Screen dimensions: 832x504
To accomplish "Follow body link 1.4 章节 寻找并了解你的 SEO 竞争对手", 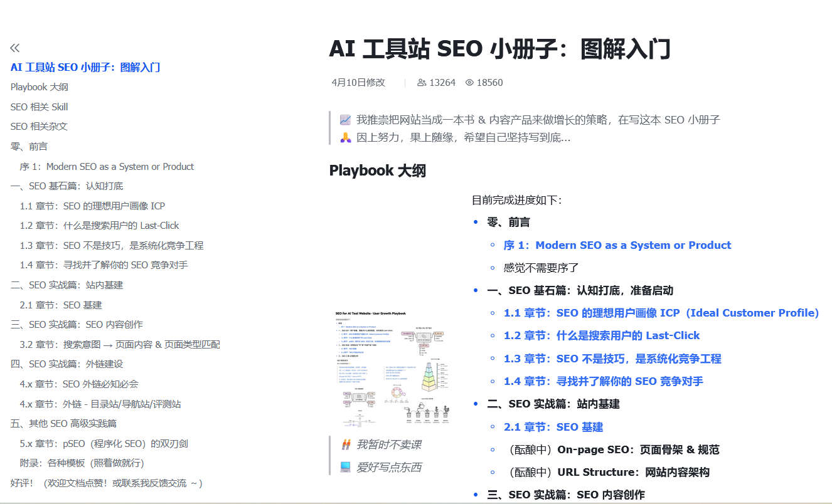I will coord(604,381).
